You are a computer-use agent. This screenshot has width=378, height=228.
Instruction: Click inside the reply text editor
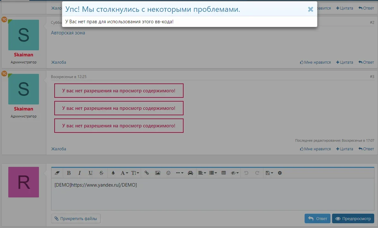tap(212, 196)
